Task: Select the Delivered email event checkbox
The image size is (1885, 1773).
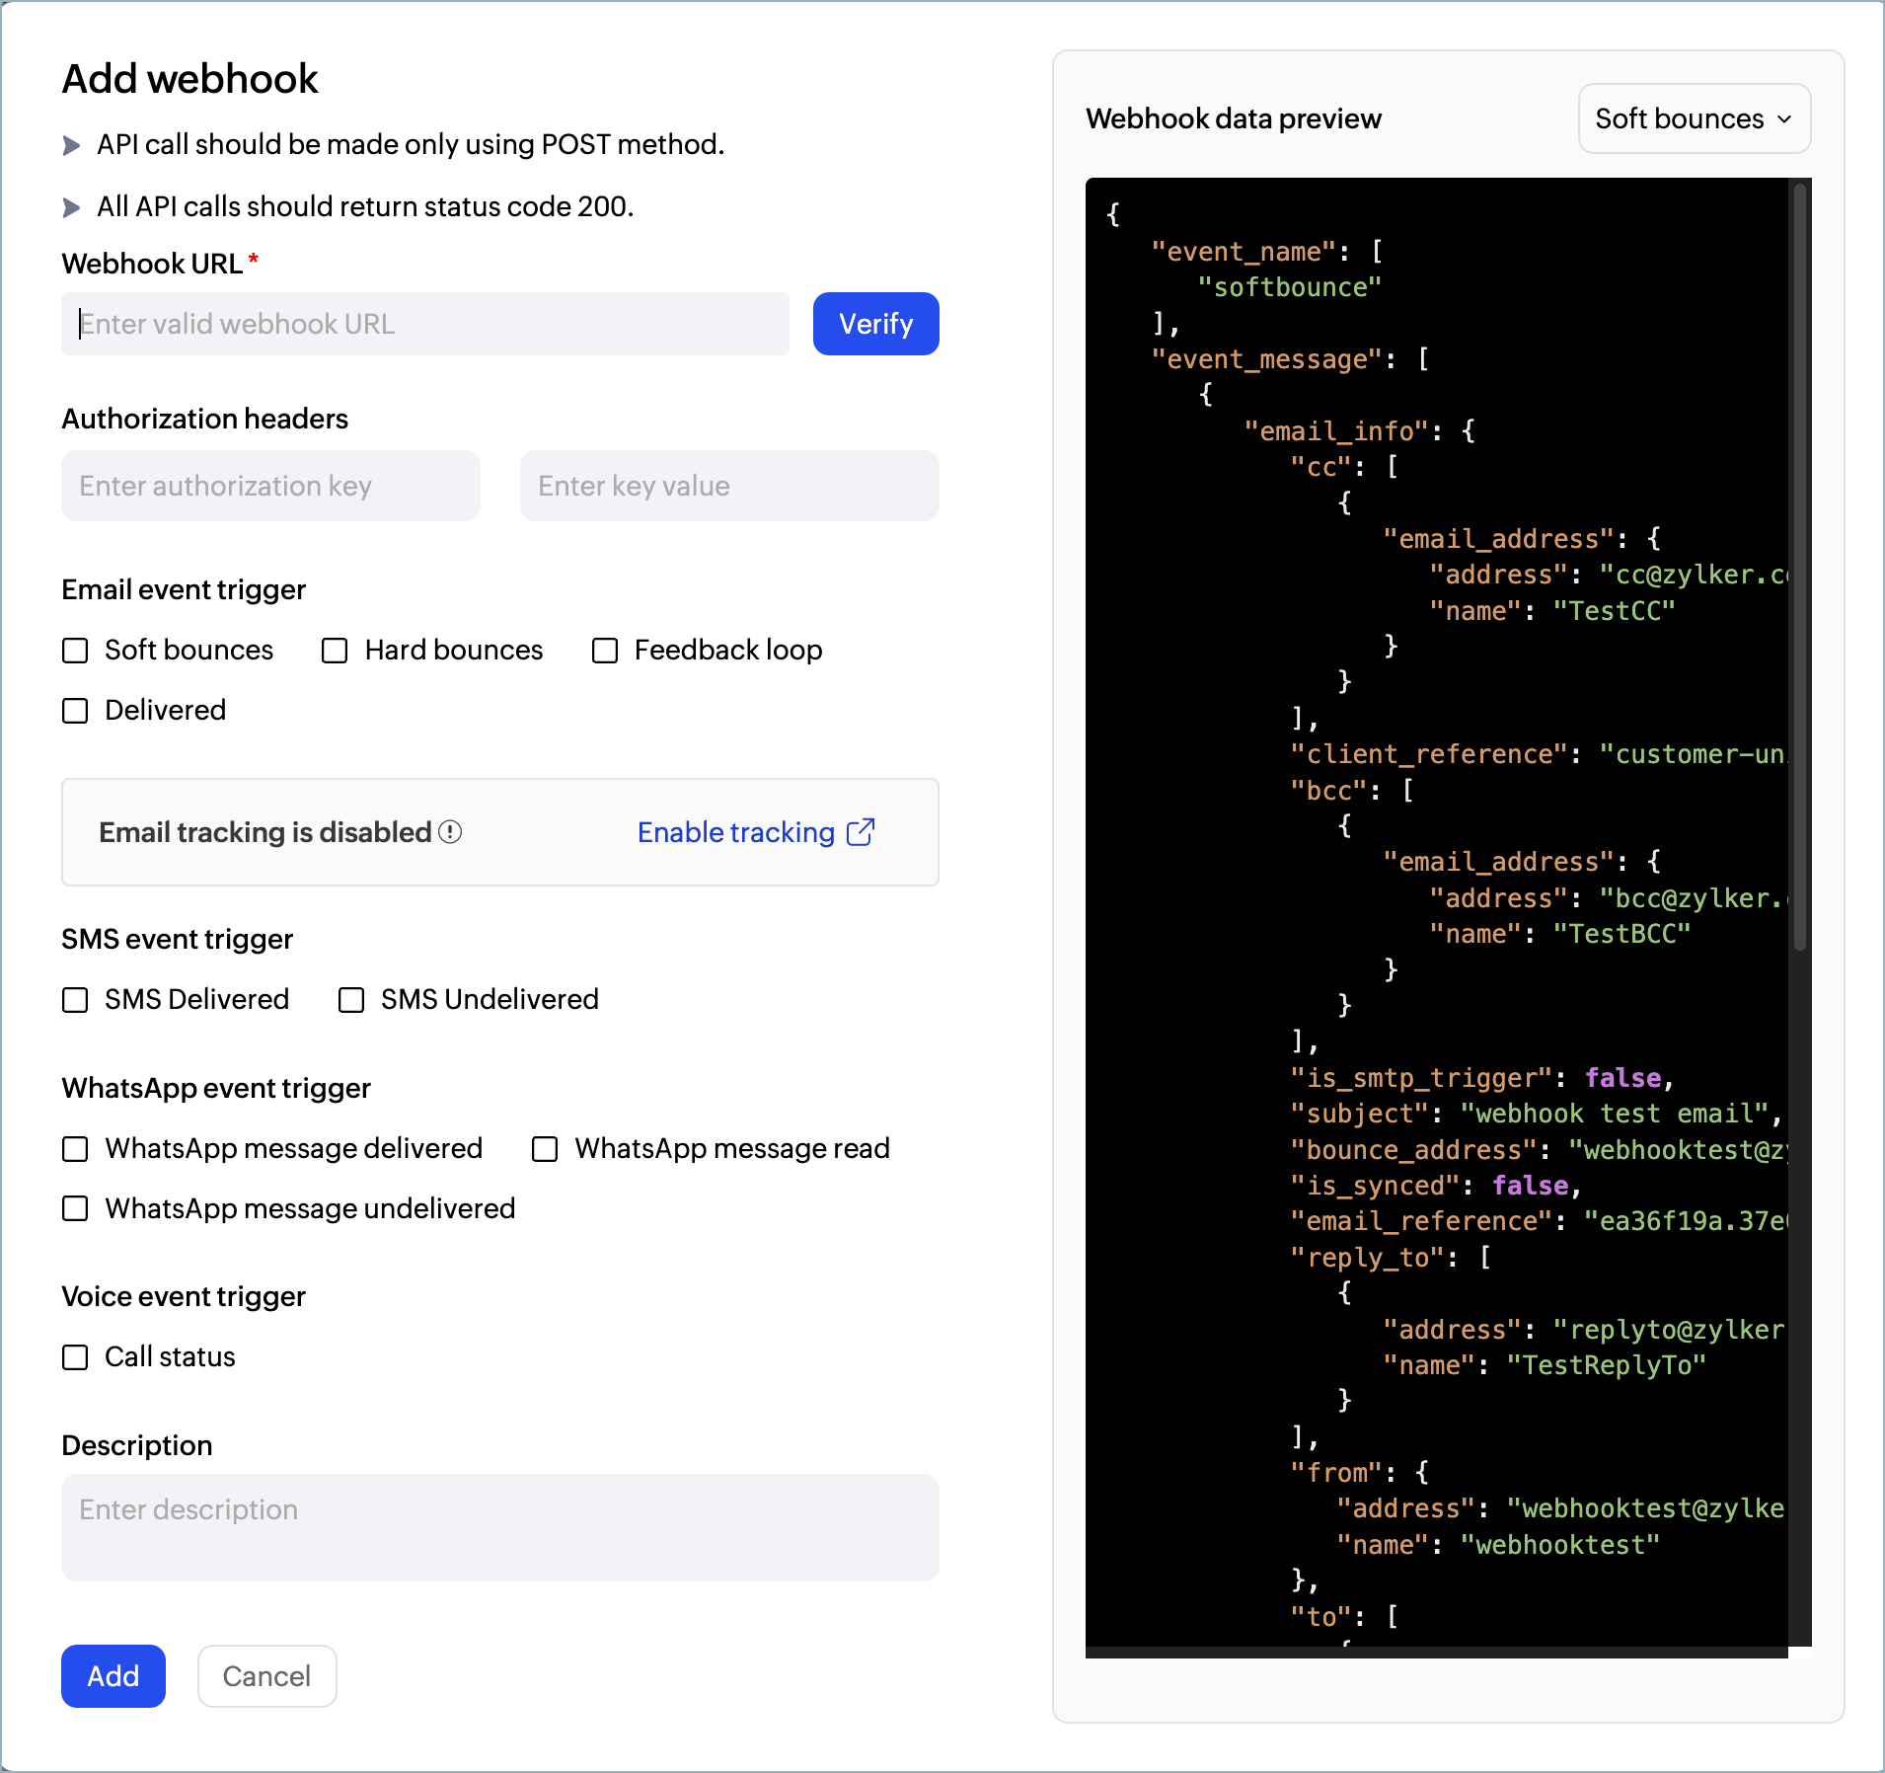Action: [75, 711]
